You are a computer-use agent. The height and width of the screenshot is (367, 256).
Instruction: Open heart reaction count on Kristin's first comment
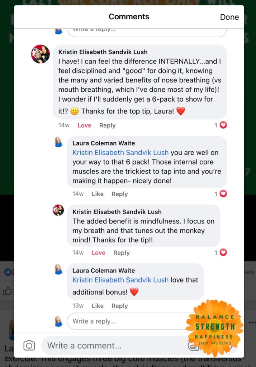pos(221,125)
